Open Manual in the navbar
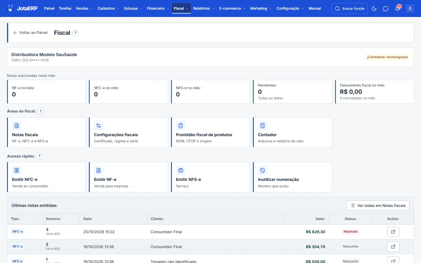This screenshot has height=263, width=421. pyautogui.click(x=315, y=8)
